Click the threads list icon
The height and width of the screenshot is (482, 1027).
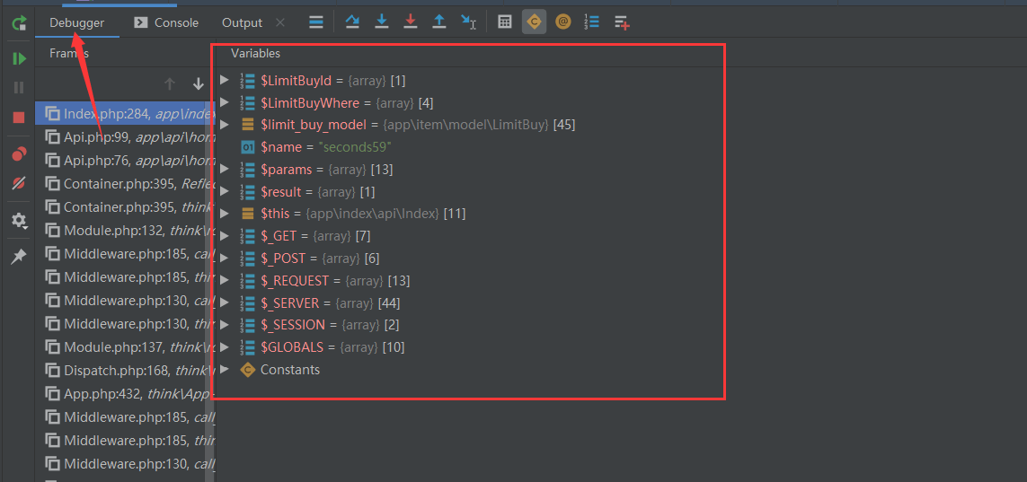click(316, 22)
